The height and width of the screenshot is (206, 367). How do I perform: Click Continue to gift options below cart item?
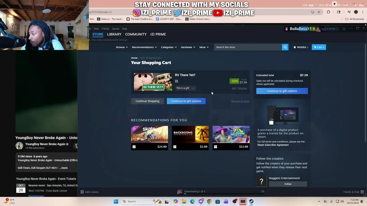[186, 101]
